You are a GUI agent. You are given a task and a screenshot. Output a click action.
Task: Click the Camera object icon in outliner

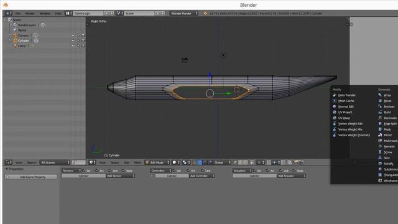(15, 35)
